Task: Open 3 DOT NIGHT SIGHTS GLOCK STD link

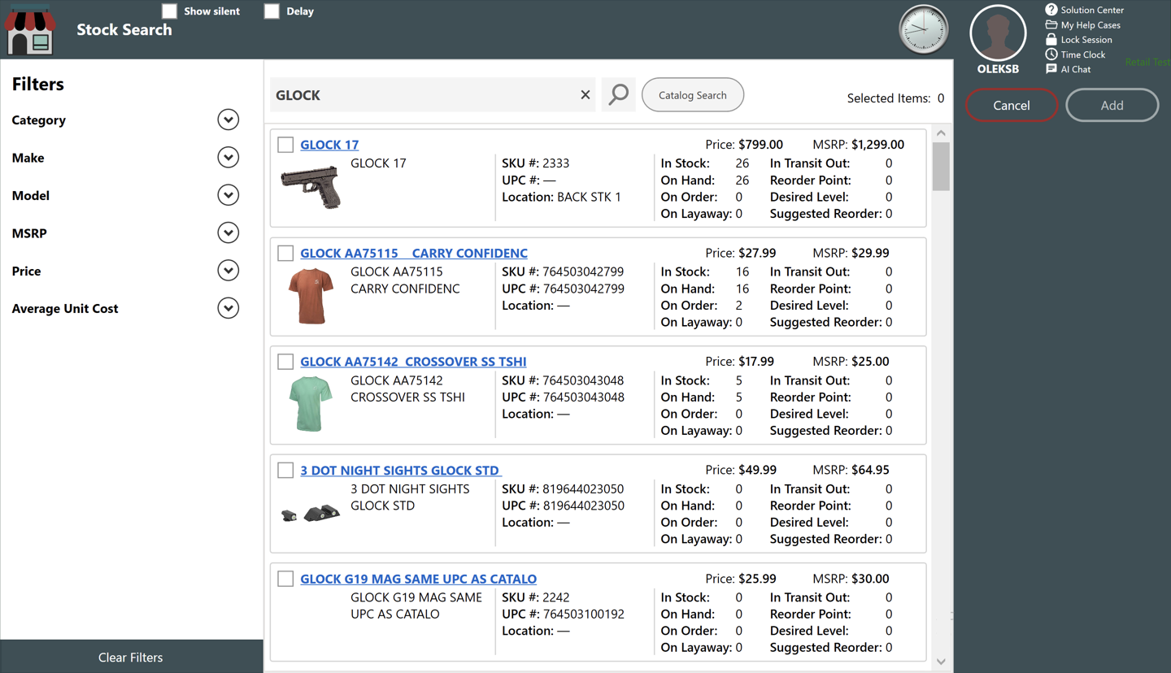Action: click(x=401, y=470)
